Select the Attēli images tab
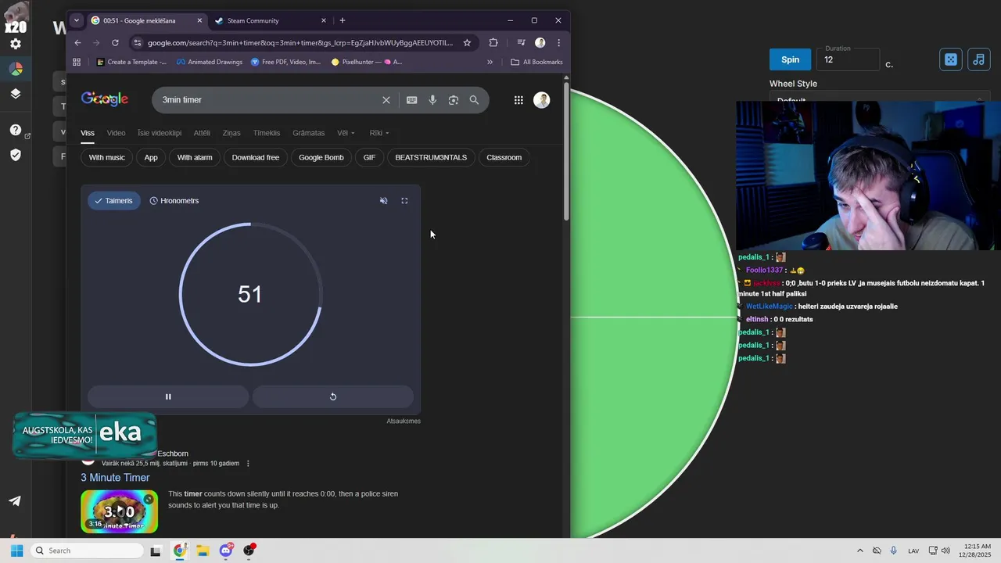1001x563 pixels. (x=202, y=133)
